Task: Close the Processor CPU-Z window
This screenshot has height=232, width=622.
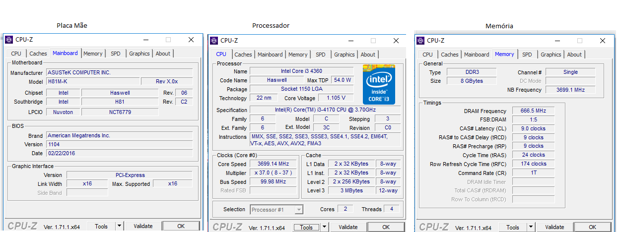Action: (x=396, y=41)
